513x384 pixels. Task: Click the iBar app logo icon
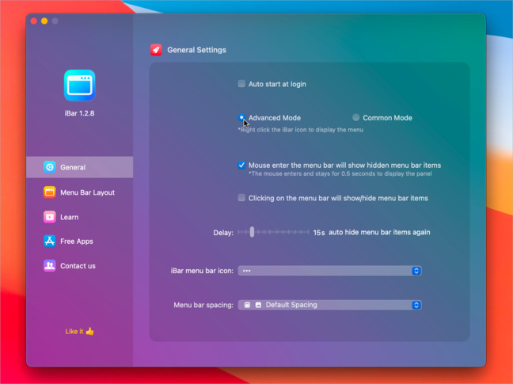pos(79,85)
